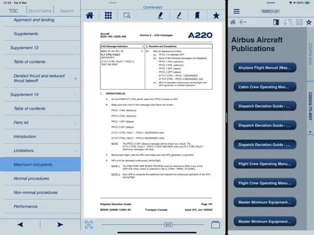Screen dimensions: 314x235
Task: Open Airplane Flight Manual publication
Action: pos(265,68)
